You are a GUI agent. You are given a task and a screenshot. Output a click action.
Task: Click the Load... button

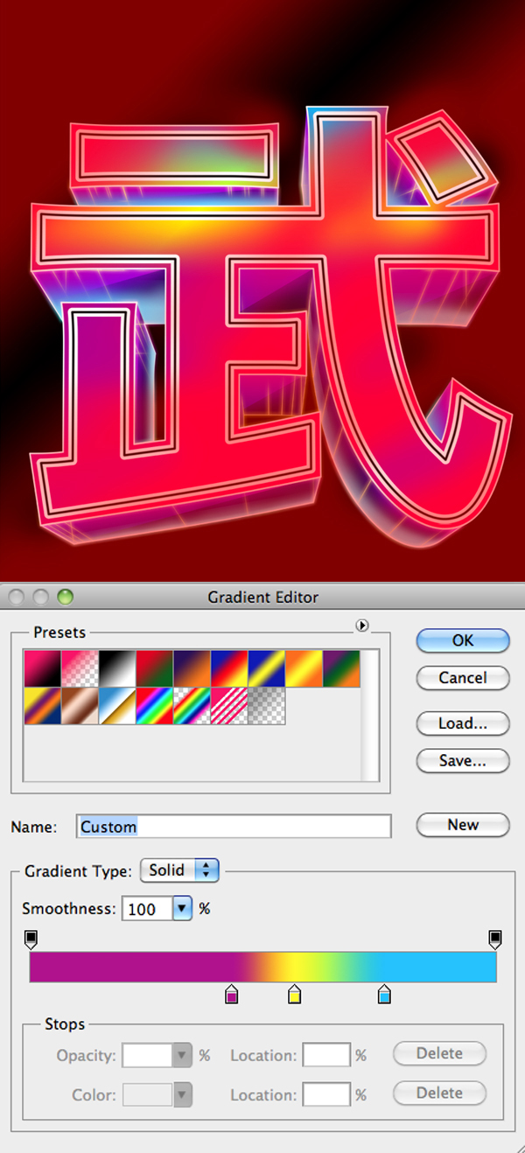(463, 723)
